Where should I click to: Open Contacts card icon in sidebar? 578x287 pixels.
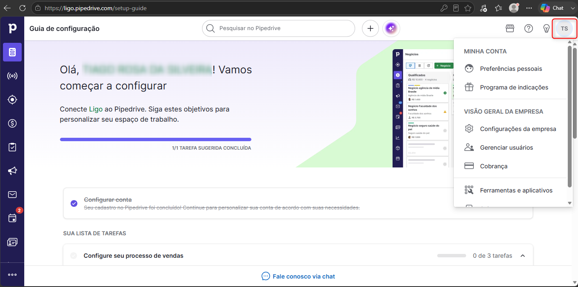12,242
